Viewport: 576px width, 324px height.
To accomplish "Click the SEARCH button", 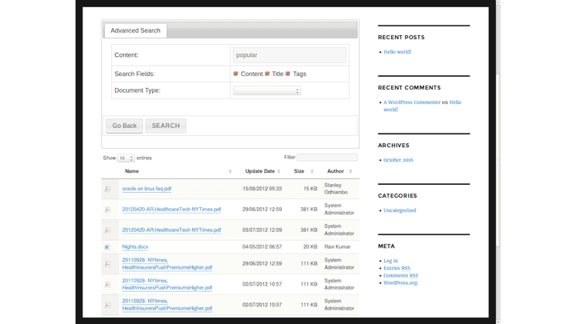I will click(166, 126).
